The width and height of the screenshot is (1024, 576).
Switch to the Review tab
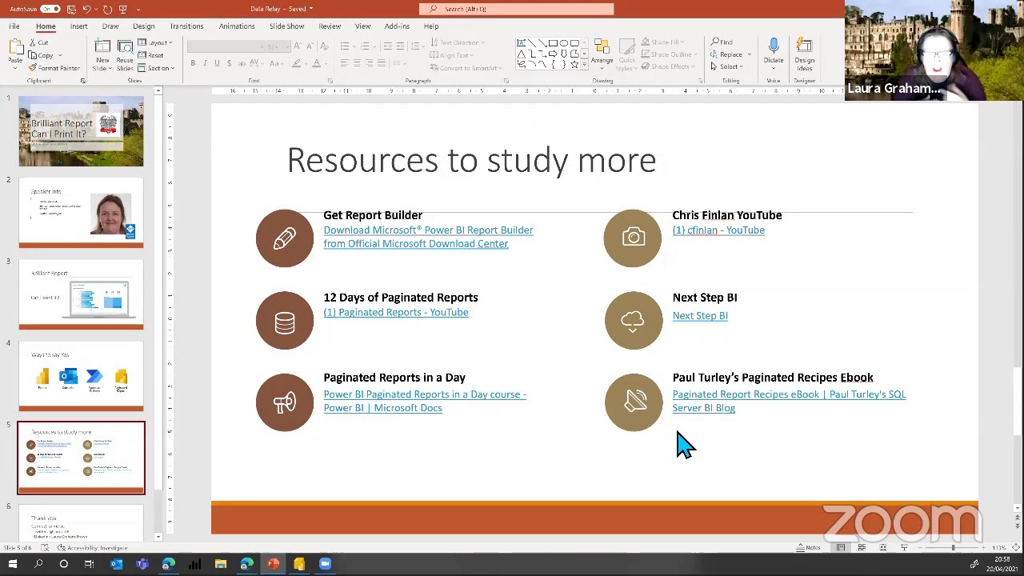(x=330, y=26)
